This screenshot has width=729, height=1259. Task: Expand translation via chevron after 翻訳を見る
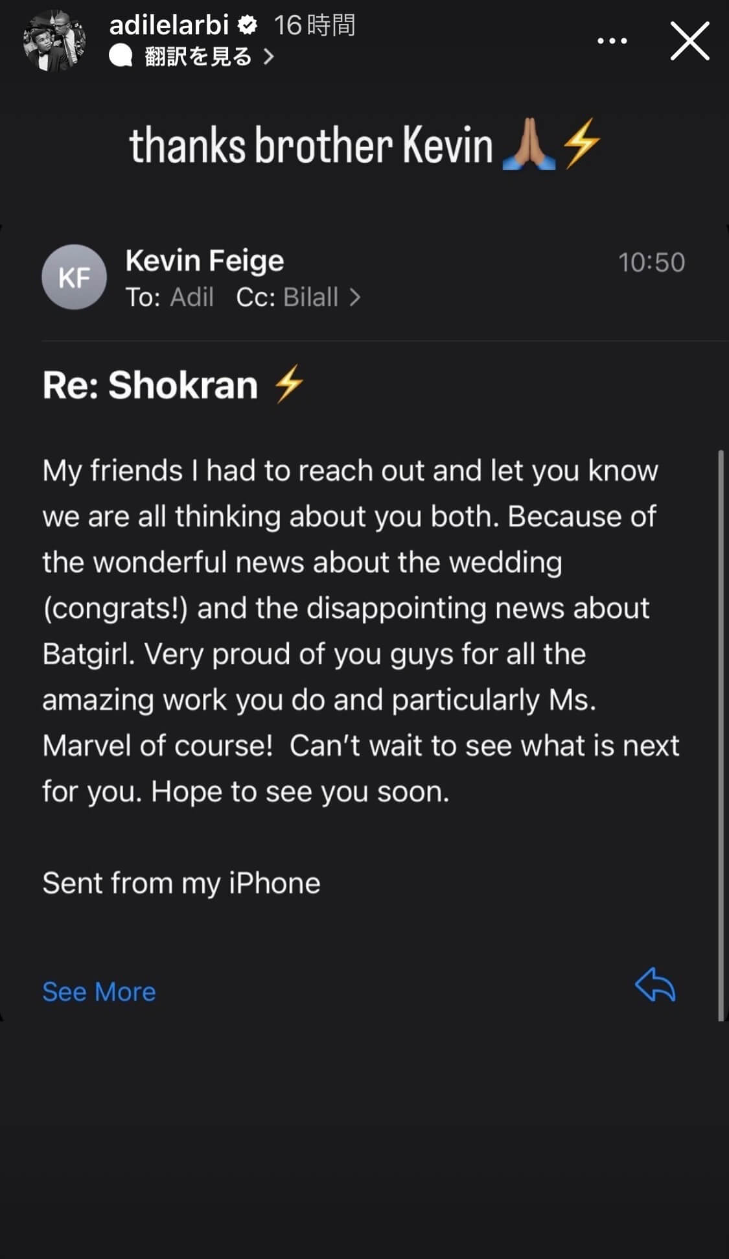click(269, 56)
